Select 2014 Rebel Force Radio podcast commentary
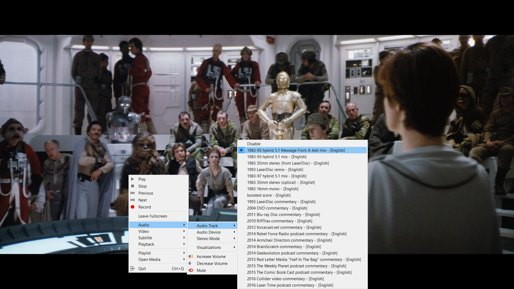This screenshot has width=514, height=289. coord(302,234)
